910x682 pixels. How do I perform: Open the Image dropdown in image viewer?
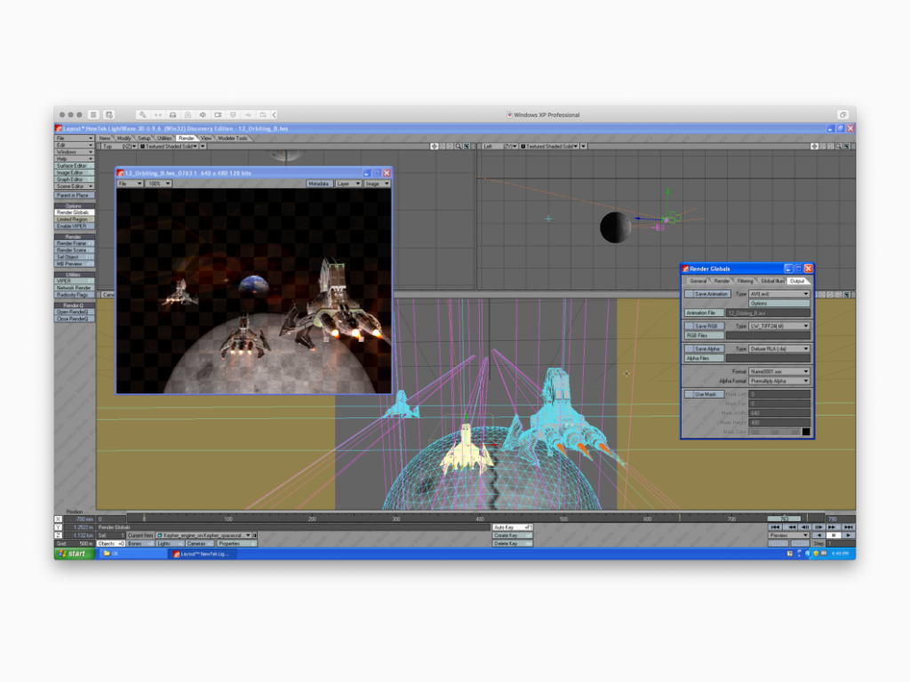coord(377,183)
